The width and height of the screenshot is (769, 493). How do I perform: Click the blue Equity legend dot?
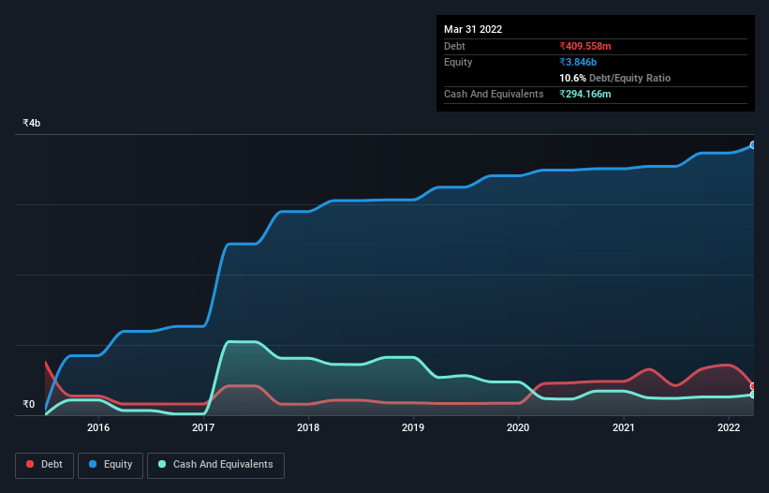(93, 464)
